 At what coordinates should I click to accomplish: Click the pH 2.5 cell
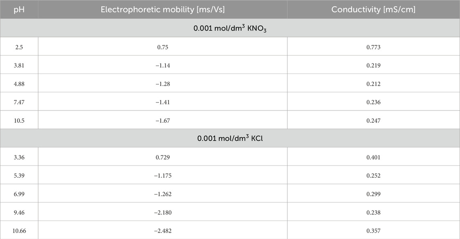pyautogui.click(x=19, y=47)
